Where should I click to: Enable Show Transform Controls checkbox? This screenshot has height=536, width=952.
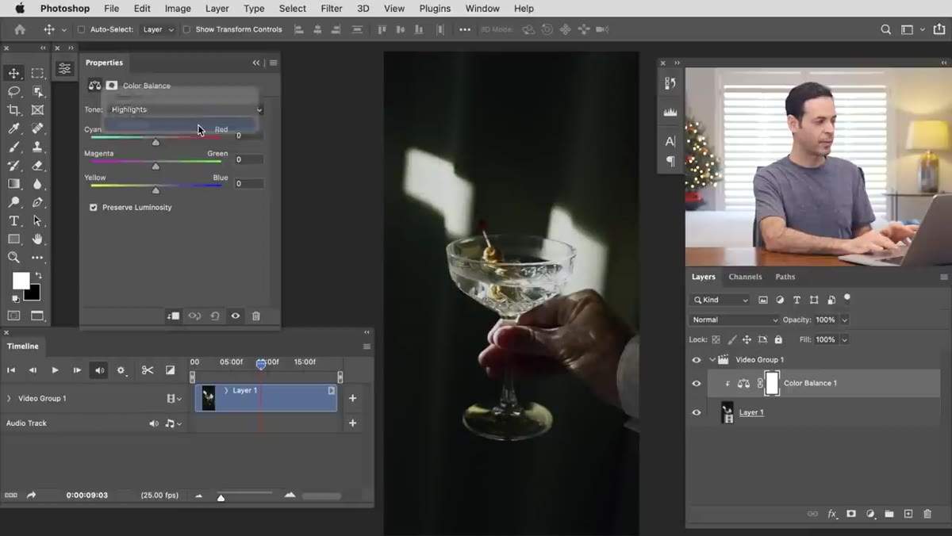point(186,29)
